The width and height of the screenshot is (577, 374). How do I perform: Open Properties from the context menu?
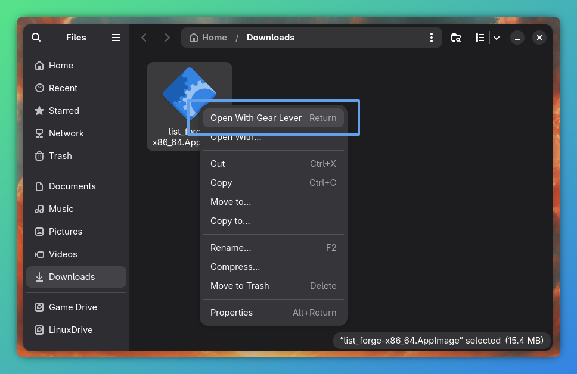[274, 313]
